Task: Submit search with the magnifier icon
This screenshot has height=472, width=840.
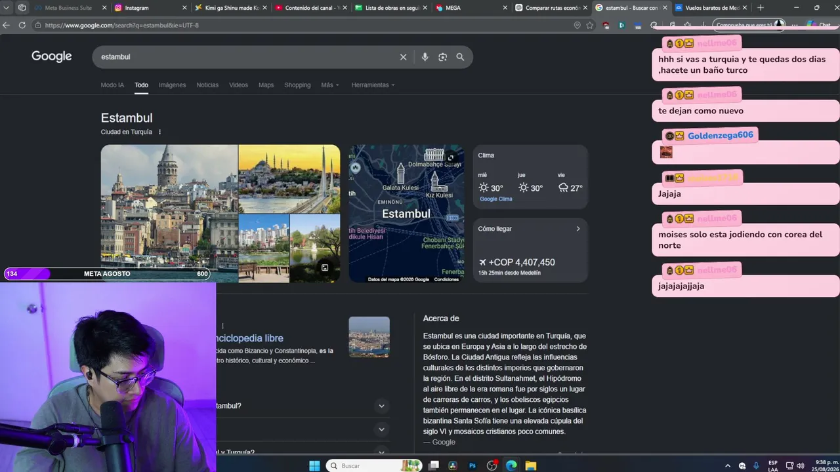Action: (x=460, y=57)
